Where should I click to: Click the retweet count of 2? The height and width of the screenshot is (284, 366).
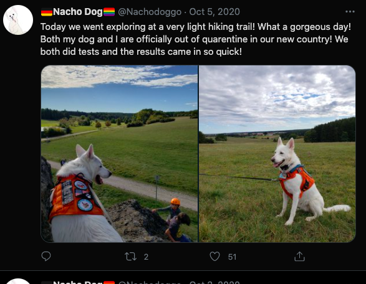click(146, 257)
